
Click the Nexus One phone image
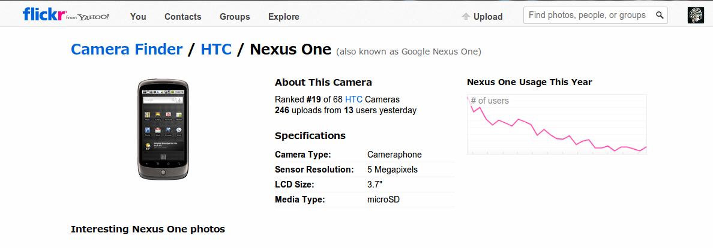coord(163,129)
